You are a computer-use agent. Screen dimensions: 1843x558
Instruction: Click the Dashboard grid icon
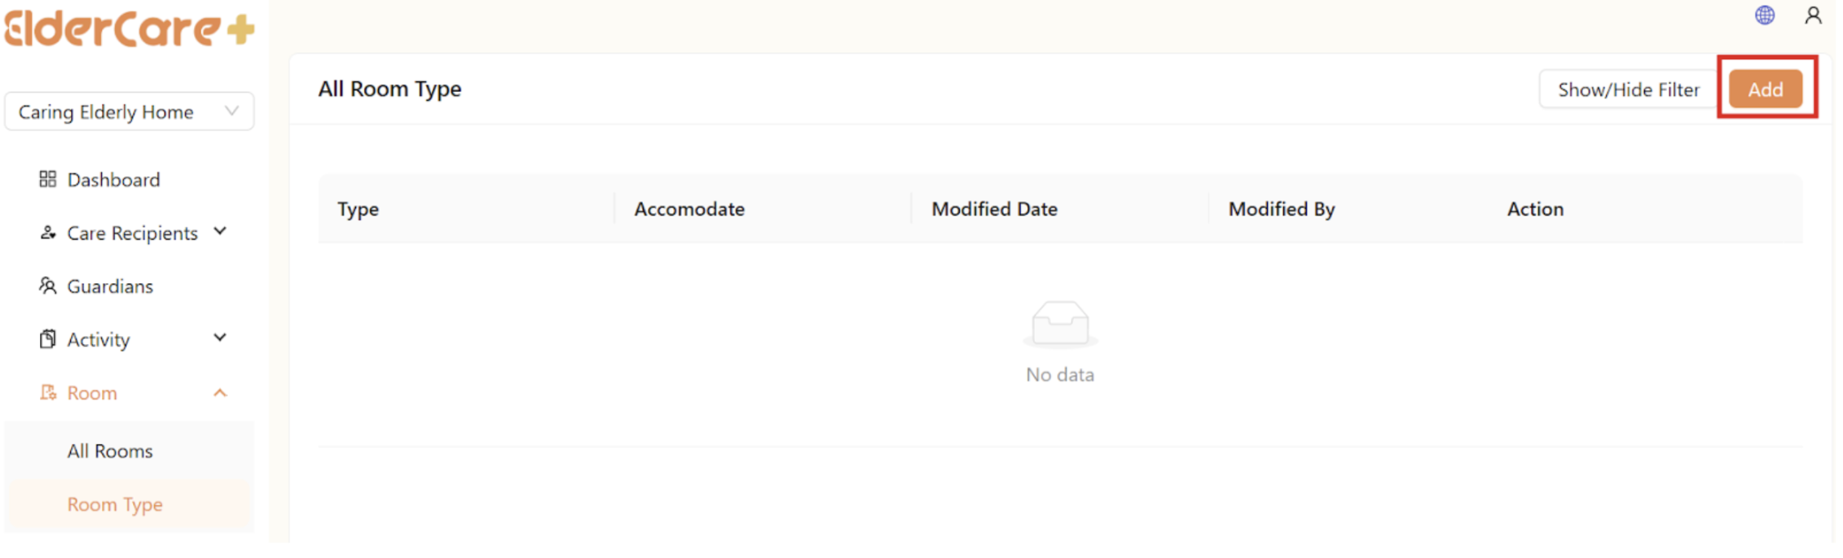coord(47,179)
